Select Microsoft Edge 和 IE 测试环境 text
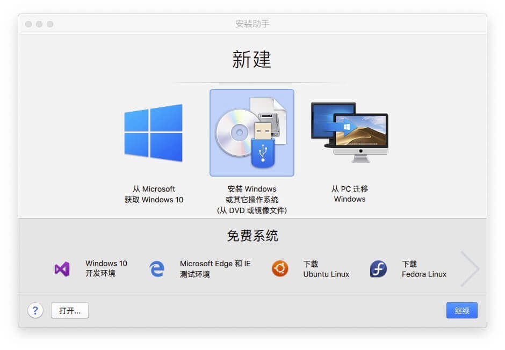This screenshot has height=350, width=505. 215,268
